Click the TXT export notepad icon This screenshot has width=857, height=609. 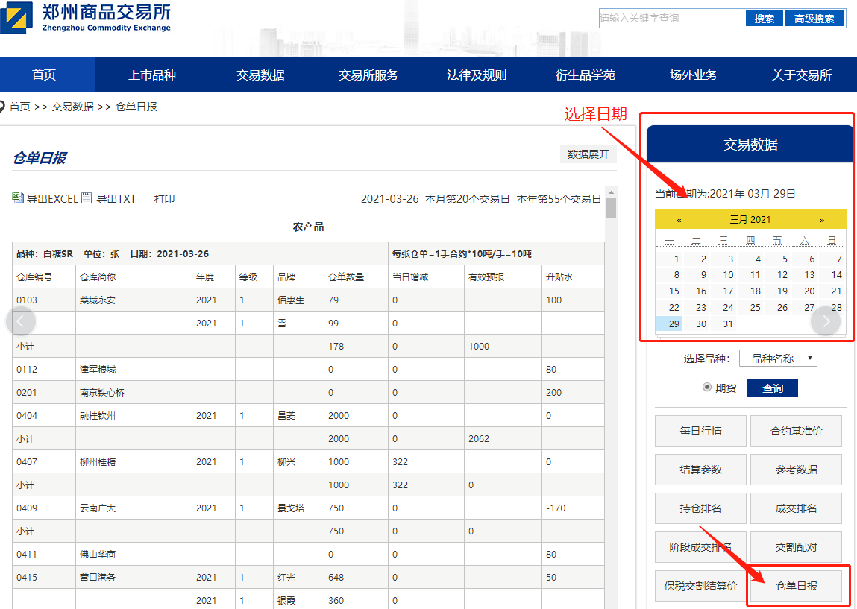coord(87,198)
